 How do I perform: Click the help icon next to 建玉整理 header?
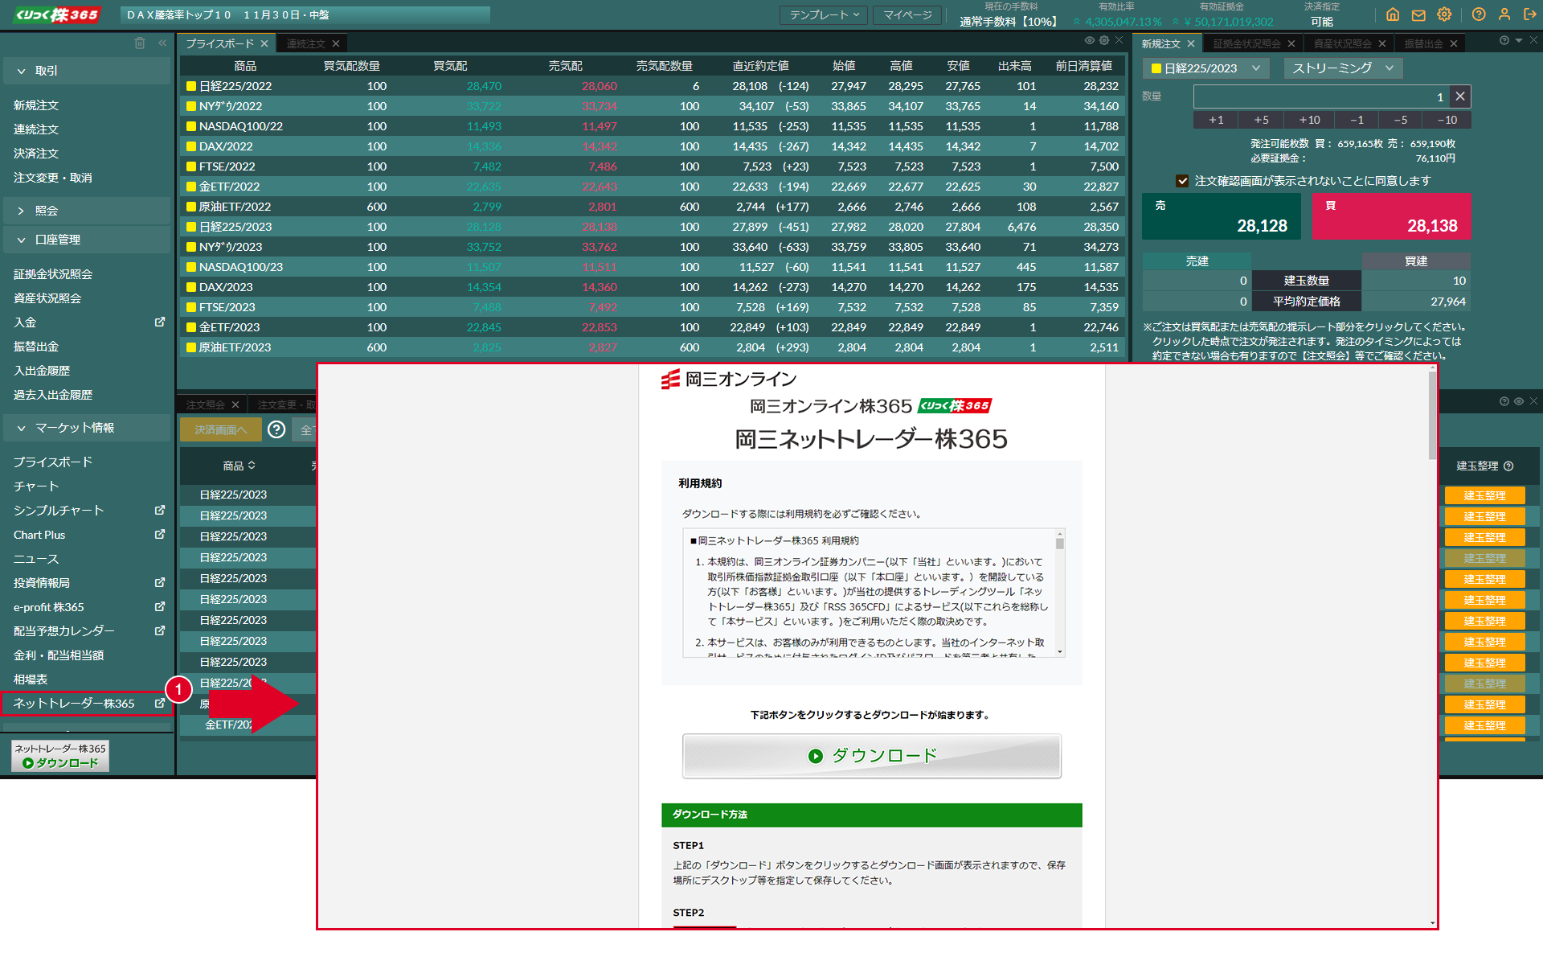[1508, 466]
